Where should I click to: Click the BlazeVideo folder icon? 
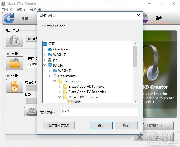coord(60,81)
